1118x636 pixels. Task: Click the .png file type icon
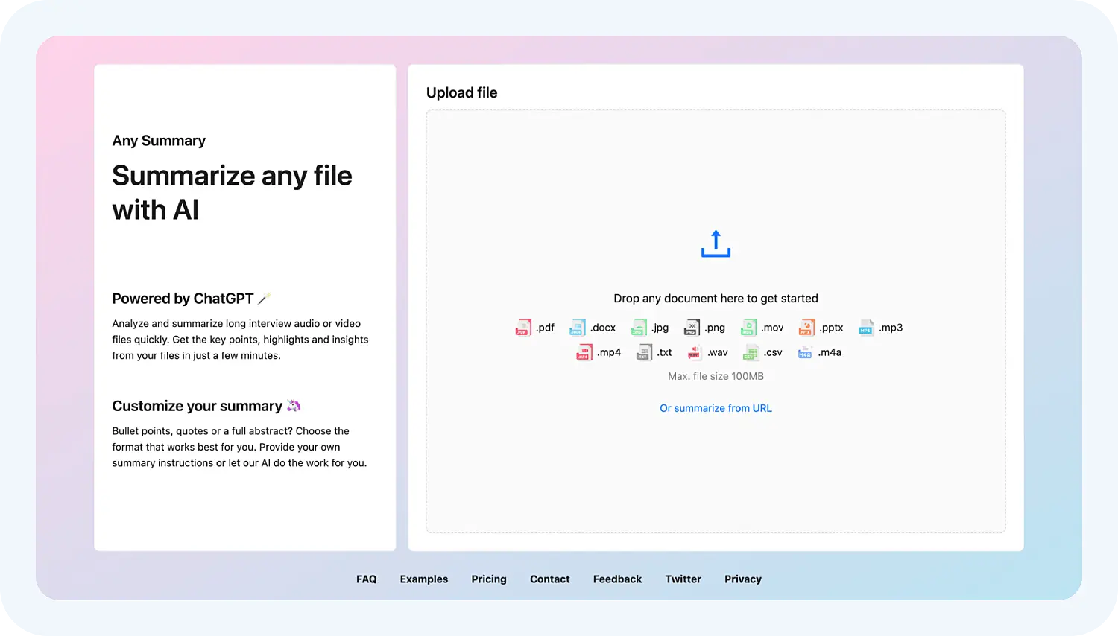click(x=692, y=328)
